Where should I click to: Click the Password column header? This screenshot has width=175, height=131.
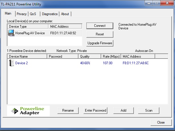[x=63, y=57]
